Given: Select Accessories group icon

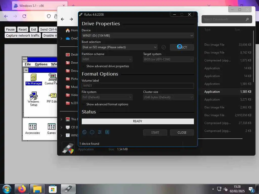Looking at the screenshot, I should [x=33, y=129].
